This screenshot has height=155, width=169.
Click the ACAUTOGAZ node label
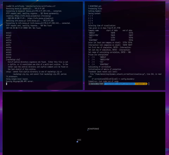click(x=93, y=129)
